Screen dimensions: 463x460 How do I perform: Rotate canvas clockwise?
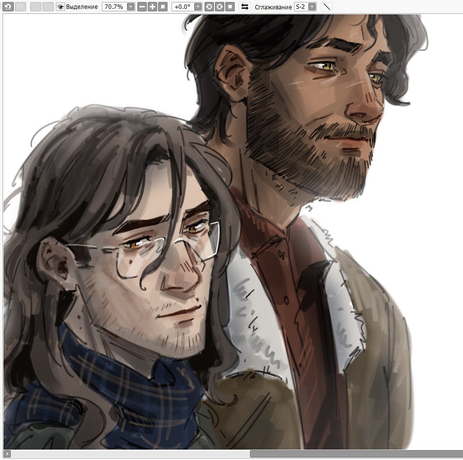[219, 6]
